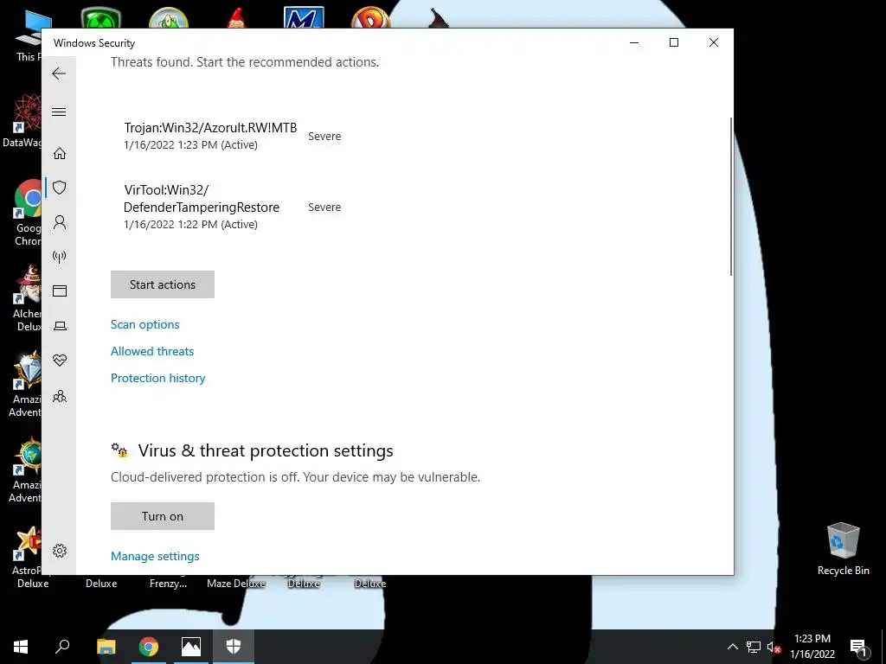
Task: Select the Alchemy Deluxe desktop shortcut
Action: (27, 299)
